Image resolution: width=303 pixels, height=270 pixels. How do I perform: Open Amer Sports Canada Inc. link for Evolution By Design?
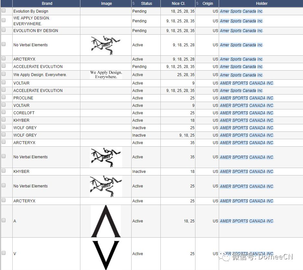(241, 11)
